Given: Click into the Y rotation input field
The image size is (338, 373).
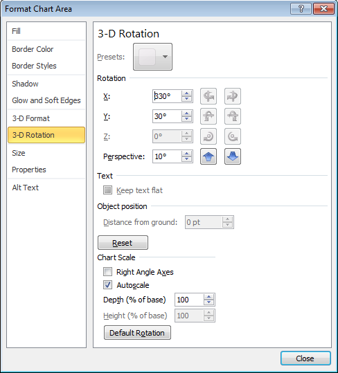Looking at the screenshot, I should (x=167, y=116).
